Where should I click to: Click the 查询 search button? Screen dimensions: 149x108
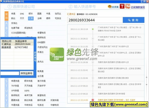coord(133,20)
